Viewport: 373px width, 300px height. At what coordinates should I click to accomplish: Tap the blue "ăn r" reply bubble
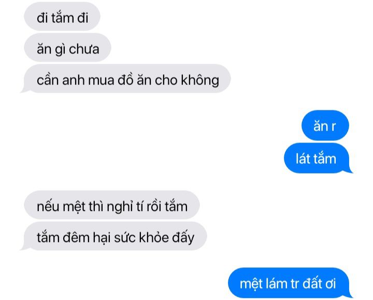(x=325, y=125)
